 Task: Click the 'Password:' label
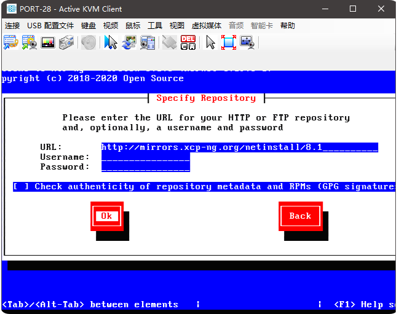[65, 167]
